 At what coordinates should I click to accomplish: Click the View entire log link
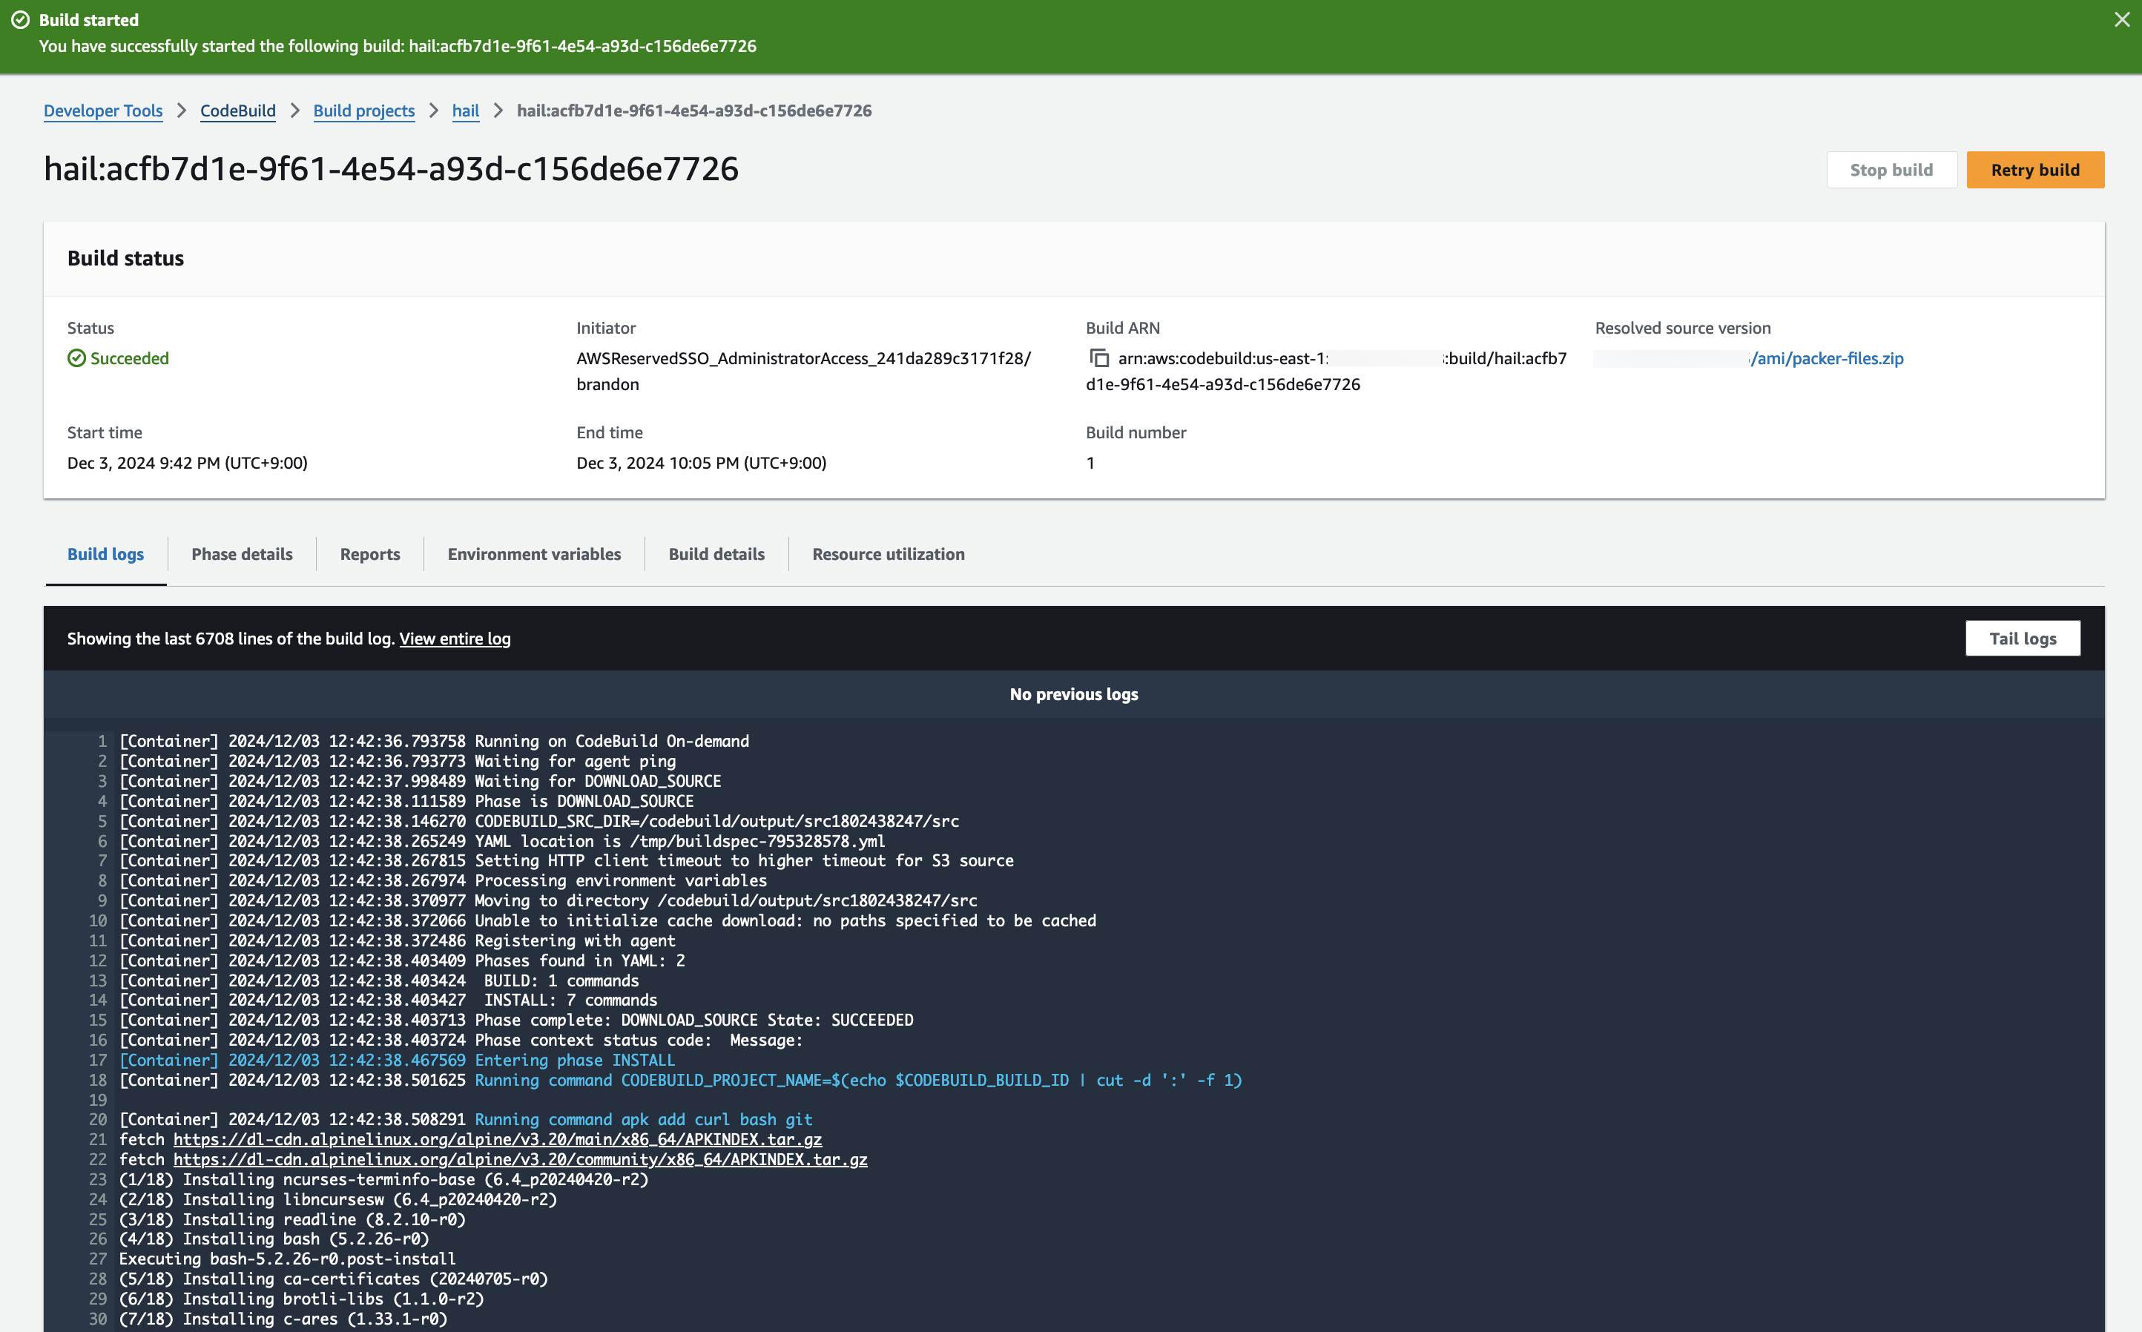[x=455, y=638]
